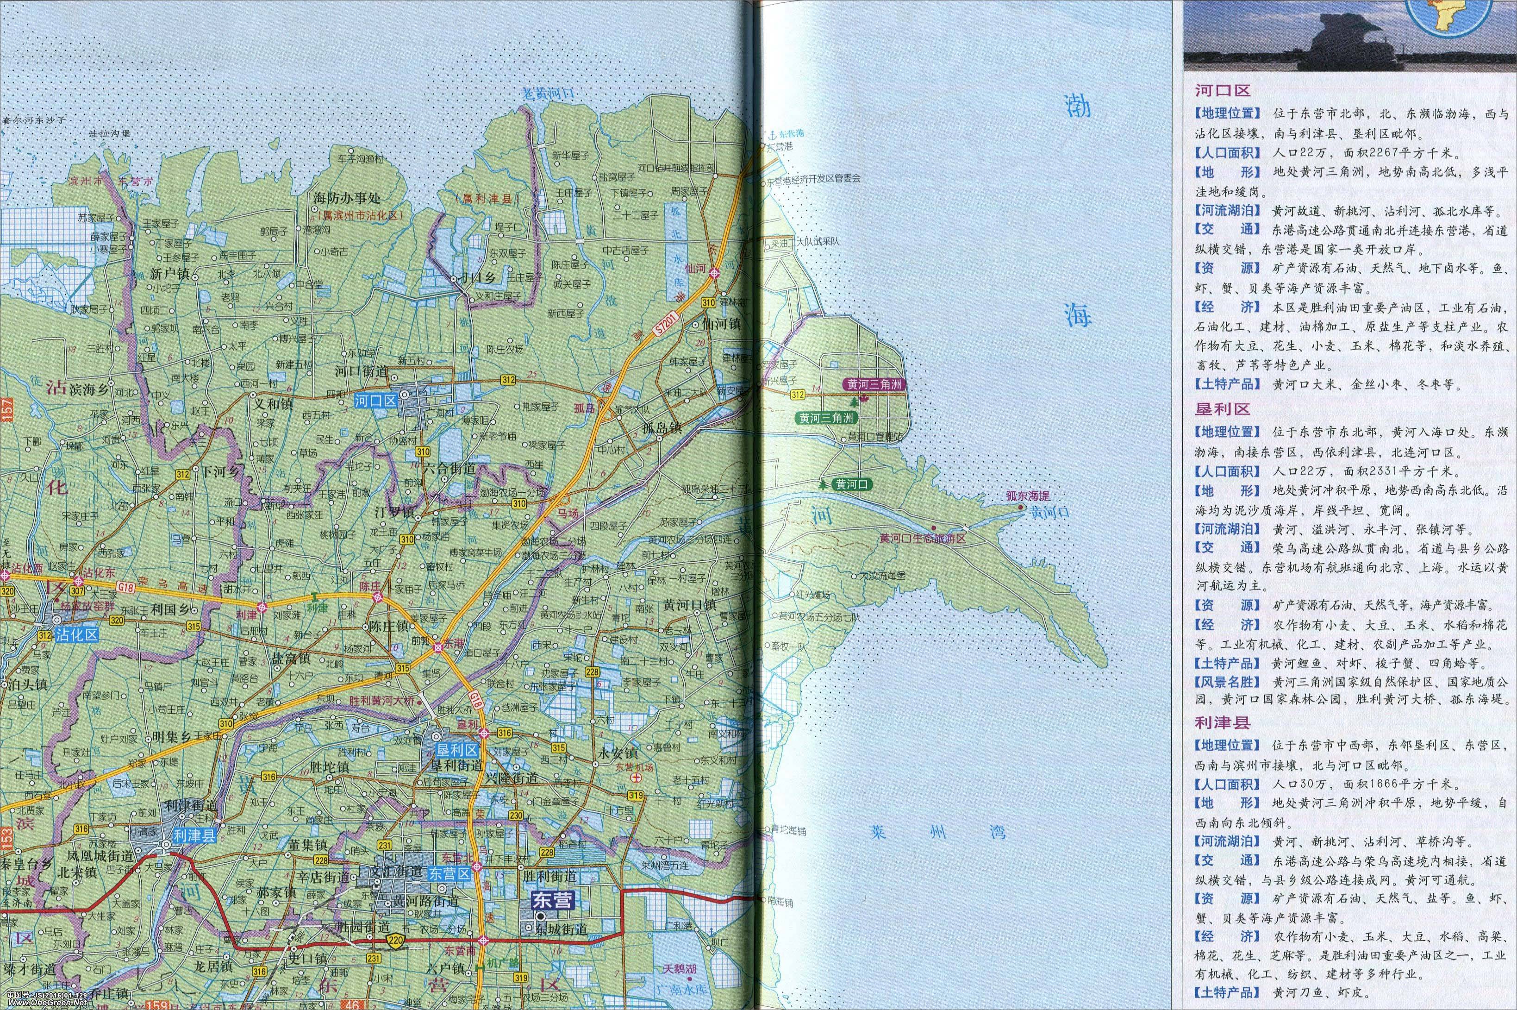Click the 孤东海堤 landmark dot
1517x1010 pixels.
(1021, 507)
